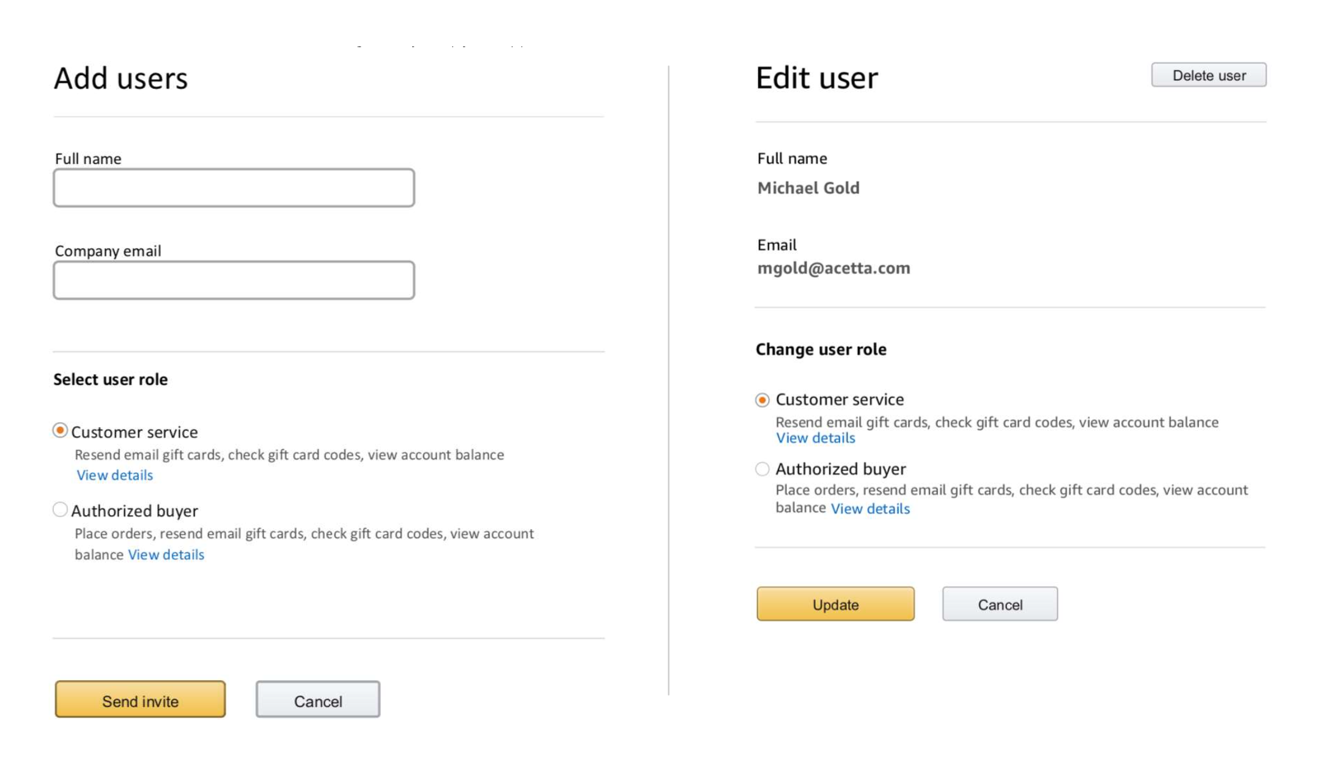
Task: Cancel the Edit user form
Action: click(x=999, y=604)
